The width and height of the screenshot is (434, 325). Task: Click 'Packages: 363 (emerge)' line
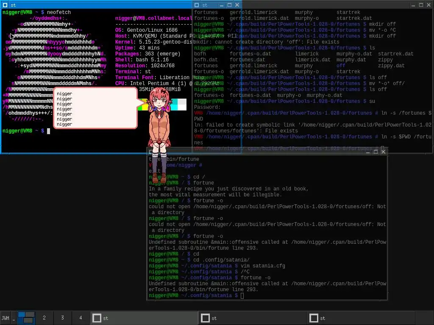click(x=148, y=54)
